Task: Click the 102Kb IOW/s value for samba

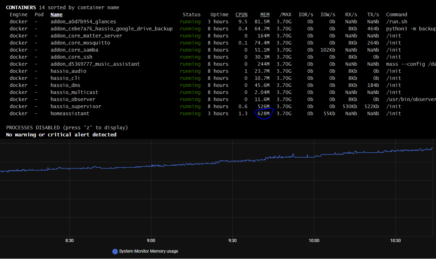Action: [328, 50]
